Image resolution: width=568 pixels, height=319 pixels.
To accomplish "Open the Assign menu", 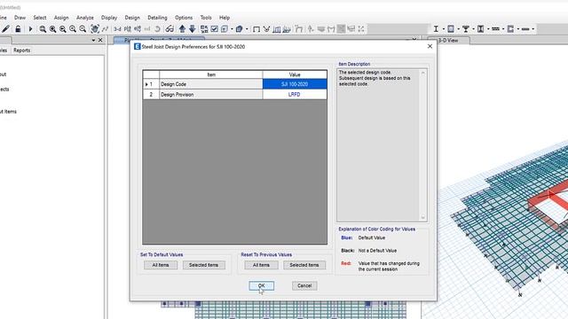I will [61, 18].
